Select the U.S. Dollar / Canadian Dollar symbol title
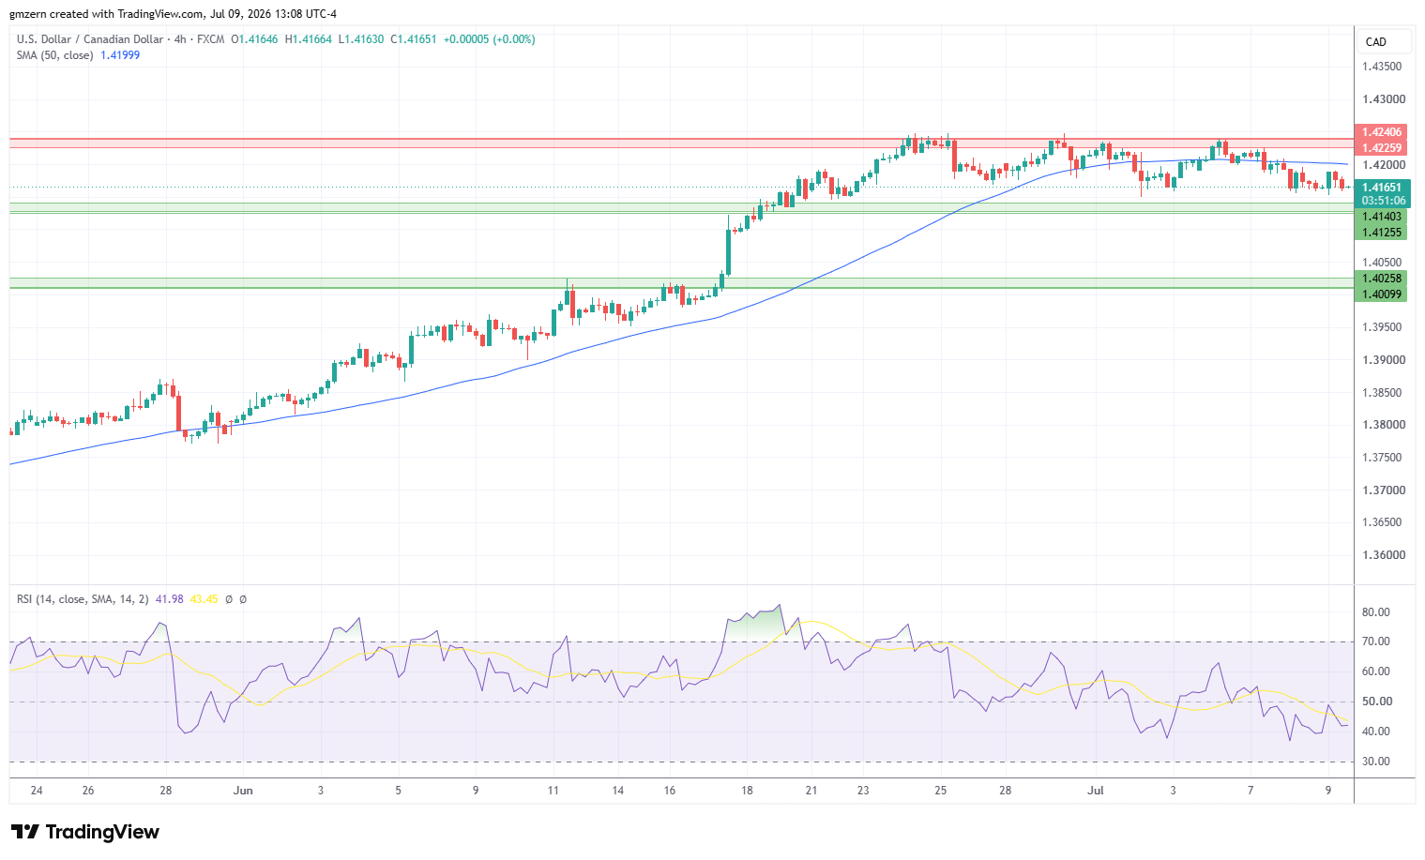The width and height of the screenshot is (1425, 860). click(89, 39)
